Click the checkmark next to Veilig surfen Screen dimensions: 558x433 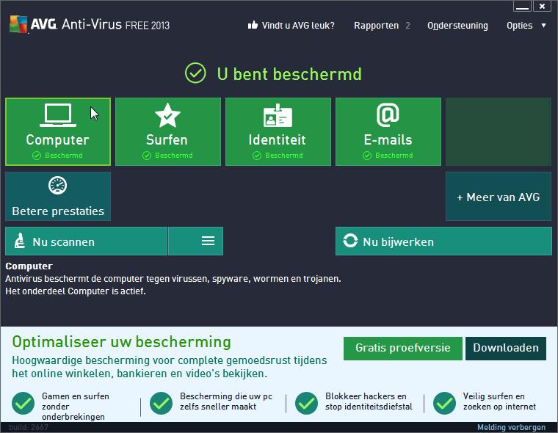[x=444, y=402]
